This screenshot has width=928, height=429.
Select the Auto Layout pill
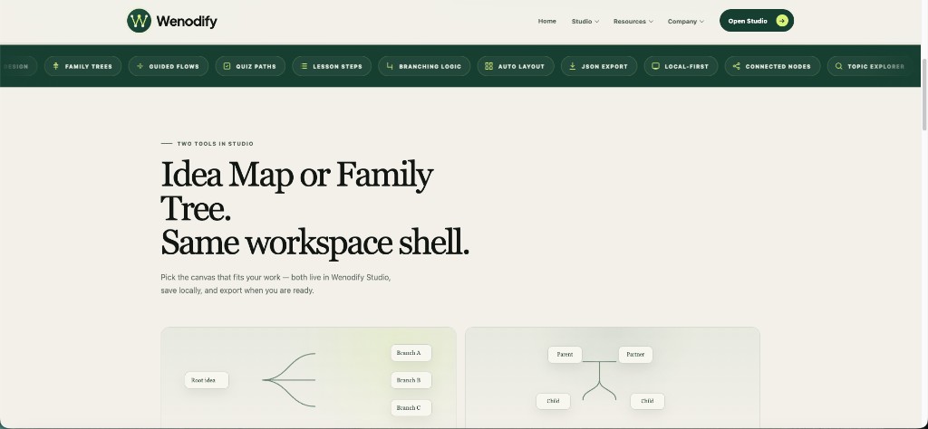point(516,66)
